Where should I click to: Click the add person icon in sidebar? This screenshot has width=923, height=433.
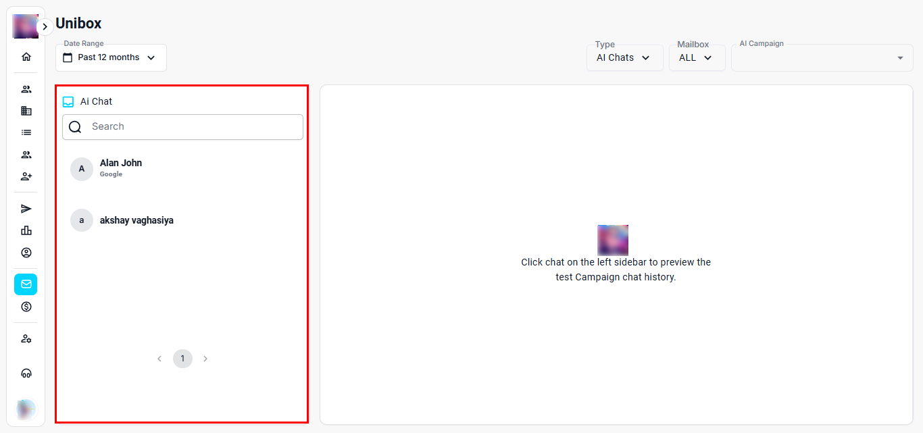[26, 176]
